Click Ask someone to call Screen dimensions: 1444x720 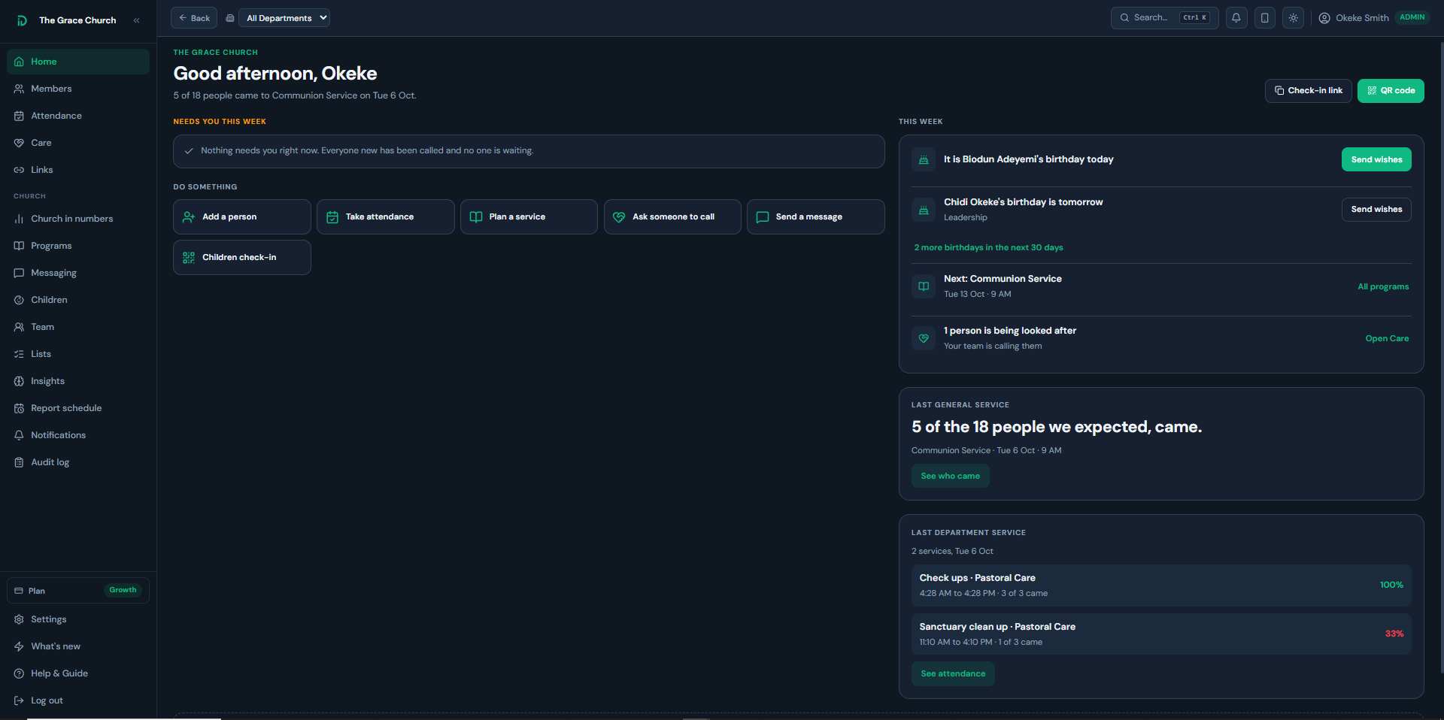(672, 216)
